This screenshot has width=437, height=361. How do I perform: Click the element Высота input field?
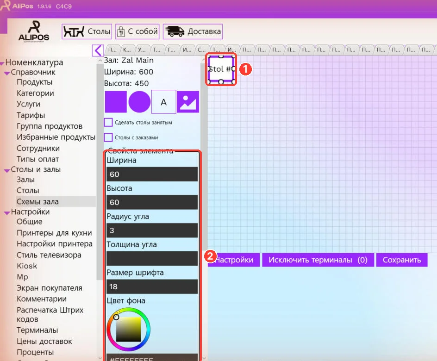[x=152, y=202]
